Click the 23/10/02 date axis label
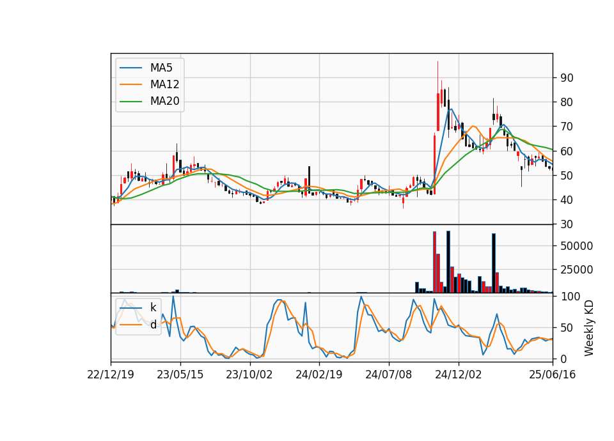 pos(249,375)
